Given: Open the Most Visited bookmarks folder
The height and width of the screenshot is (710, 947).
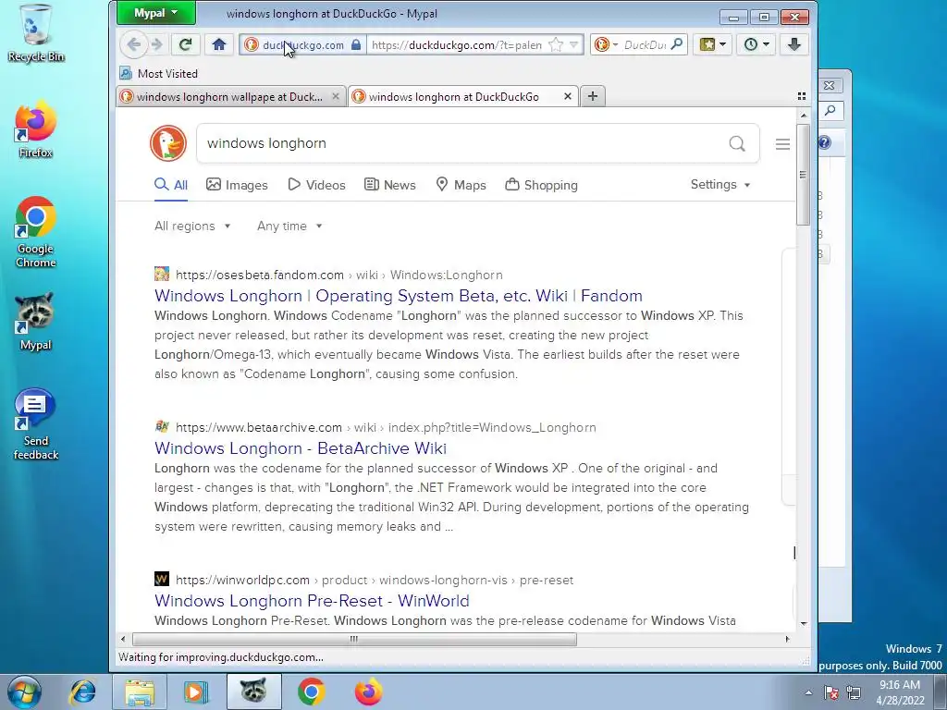Looking at the screenshot, I should coord(159,74).
